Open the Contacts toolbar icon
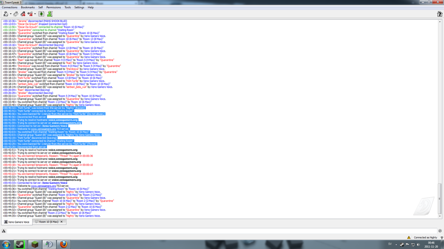The image size is (444, 249). 50,14
